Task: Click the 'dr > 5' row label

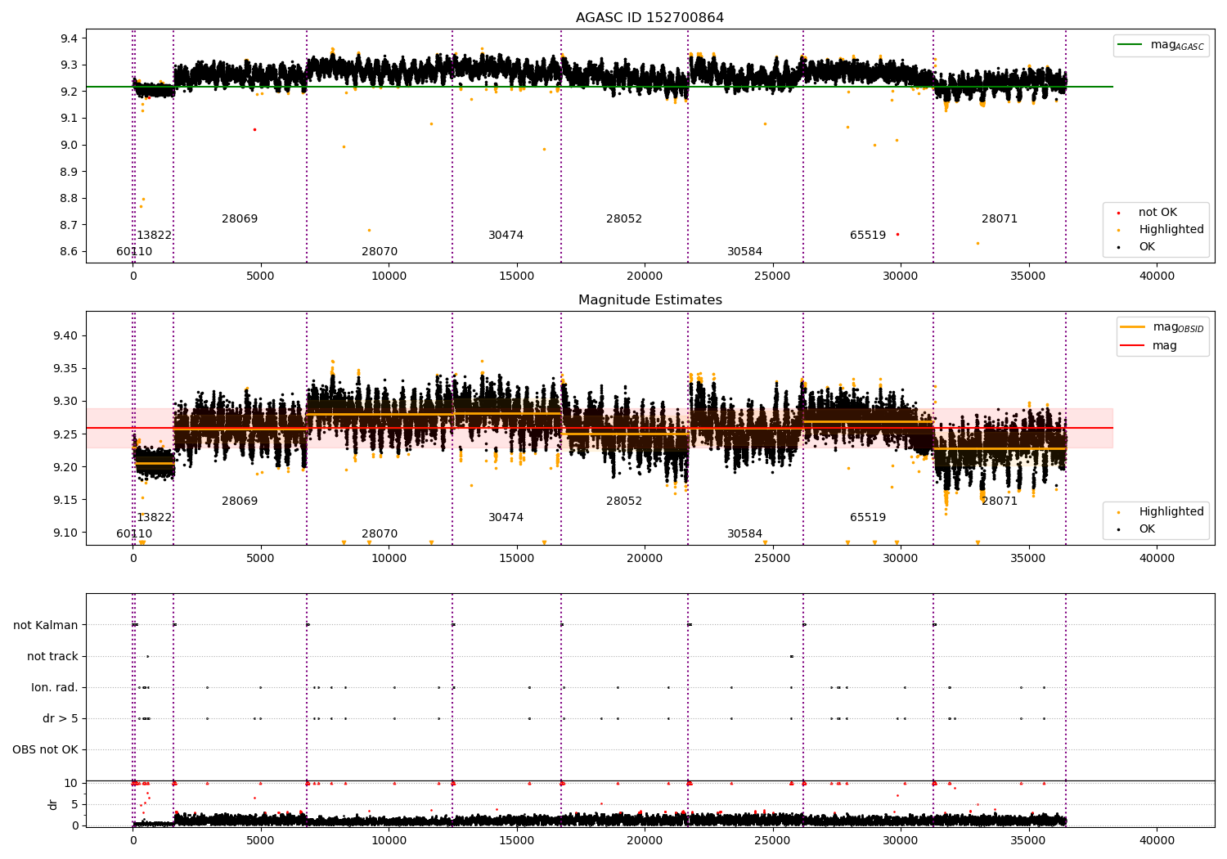Action: tap(61, 719)
